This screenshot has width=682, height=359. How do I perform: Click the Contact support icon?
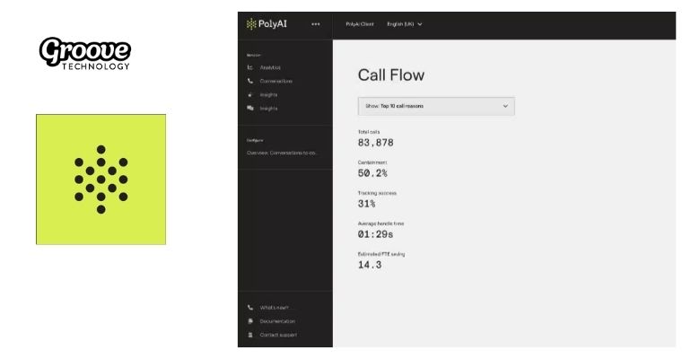click(x=250, y=335)
